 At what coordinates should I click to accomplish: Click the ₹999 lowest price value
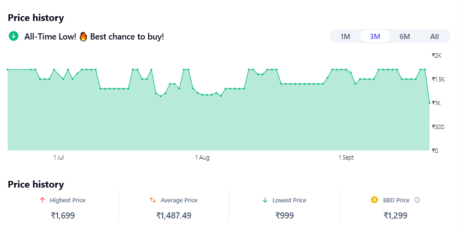pyautogui.click(x=285, y=216)
